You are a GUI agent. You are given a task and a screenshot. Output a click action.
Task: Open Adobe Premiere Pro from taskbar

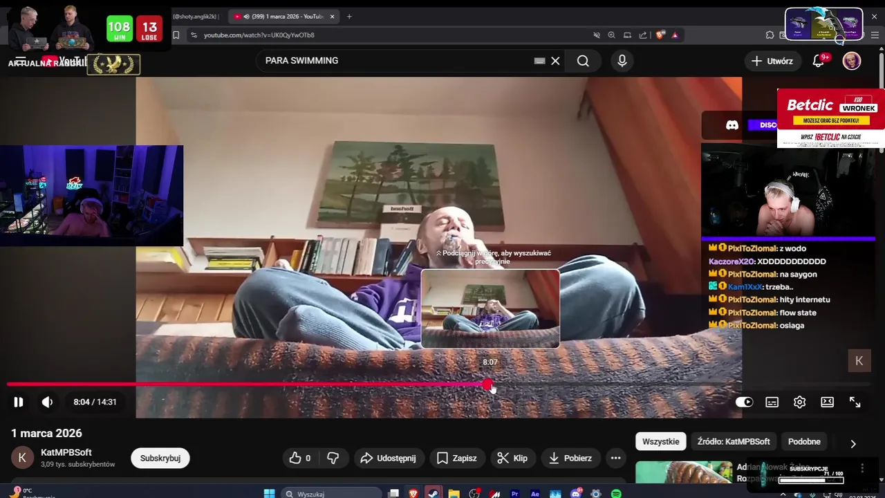tap(514, 494)
